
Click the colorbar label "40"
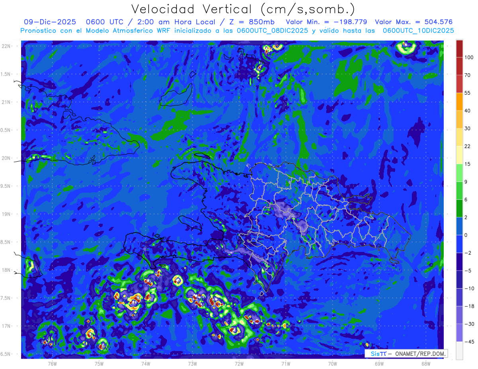pyautogui.click(x=468, y=111)
